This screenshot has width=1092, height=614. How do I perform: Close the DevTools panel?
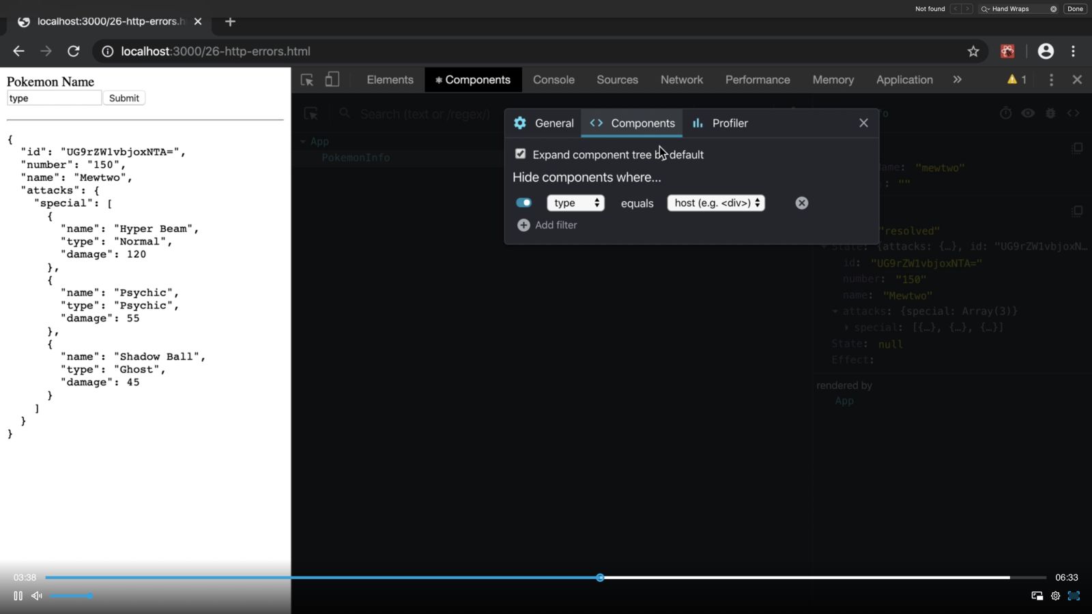[1077, 80]
